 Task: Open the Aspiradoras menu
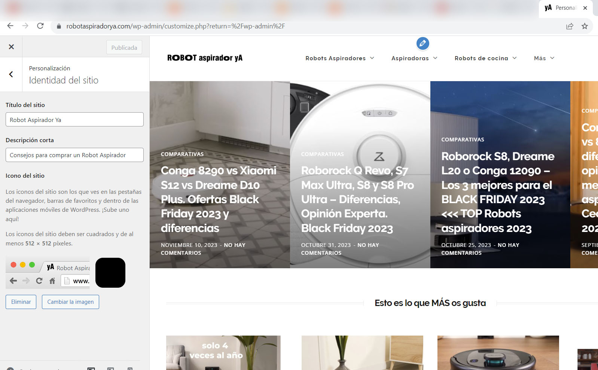coord(410,58)
